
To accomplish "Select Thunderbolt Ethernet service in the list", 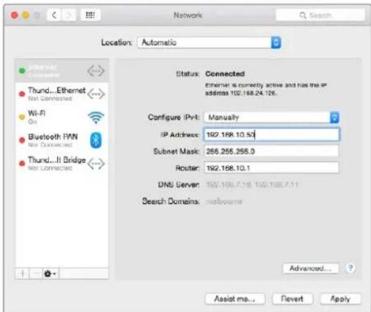I will coord(62,94).
